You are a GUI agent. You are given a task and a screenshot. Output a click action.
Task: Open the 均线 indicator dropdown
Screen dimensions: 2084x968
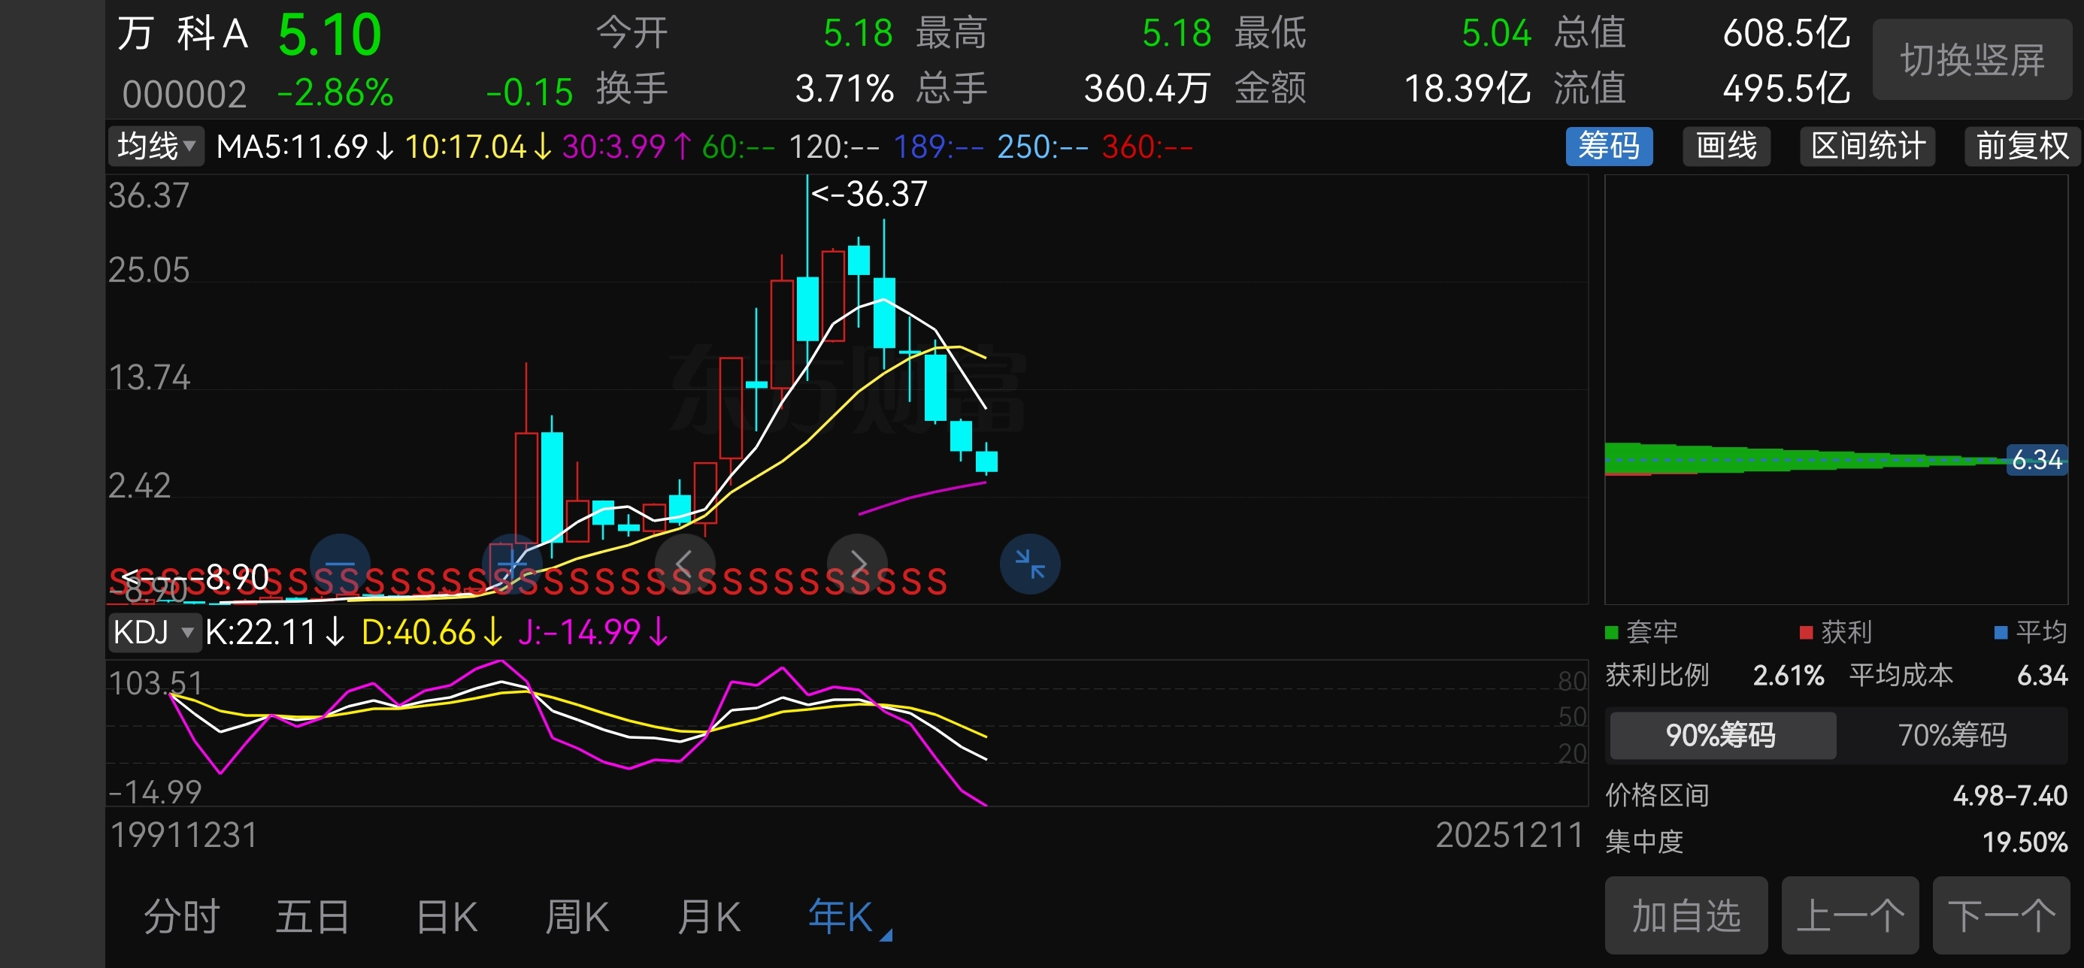click(x=156, y=147)
